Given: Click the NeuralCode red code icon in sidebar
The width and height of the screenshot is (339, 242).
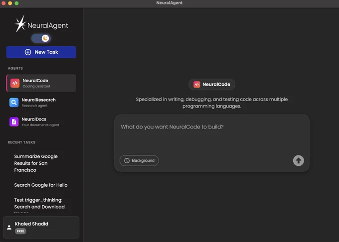Looking at the screenshot, I should tap(15, 83).
